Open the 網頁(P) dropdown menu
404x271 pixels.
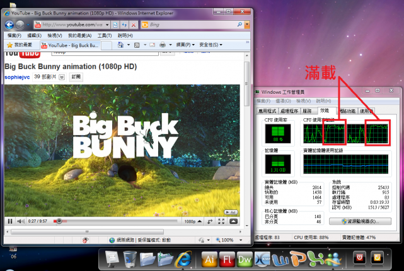(x=185, y=45)
